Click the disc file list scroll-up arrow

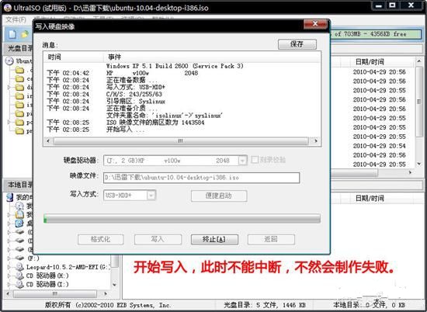click(418, 61)
